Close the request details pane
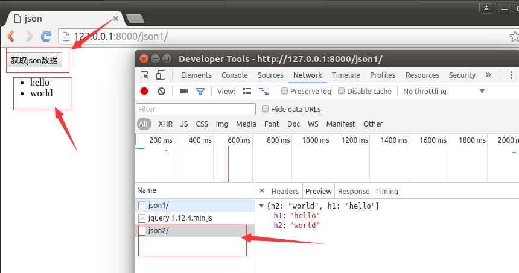The height and width of the screenshot is (273, 519). 262,190
